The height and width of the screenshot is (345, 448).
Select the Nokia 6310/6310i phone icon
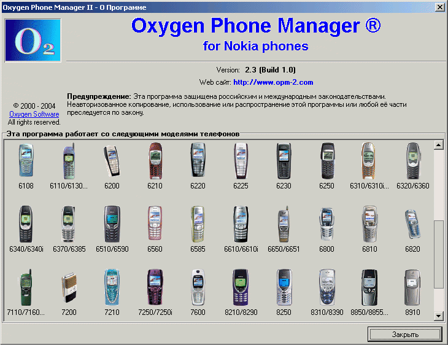(369, 161)
